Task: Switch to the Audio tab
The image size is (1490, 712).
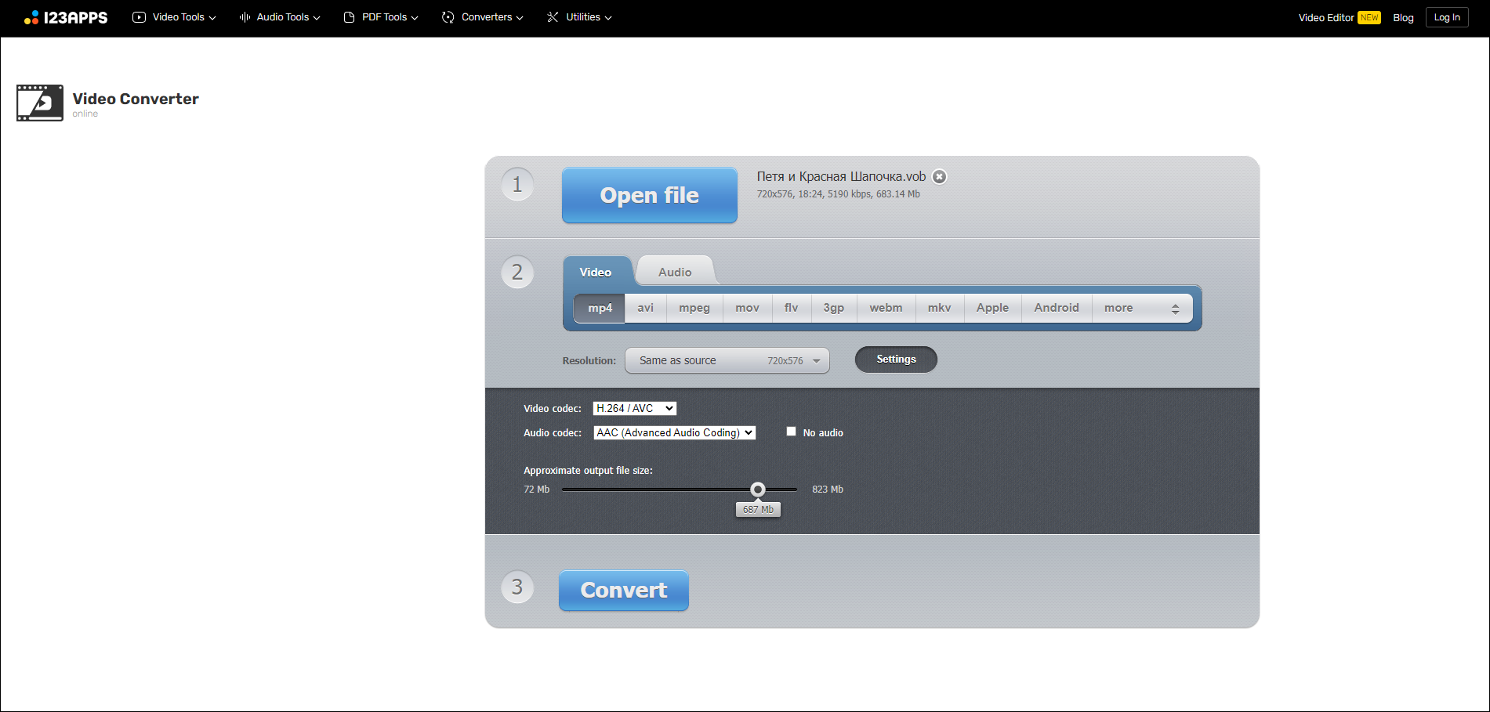Action: (x=675, y=272)
